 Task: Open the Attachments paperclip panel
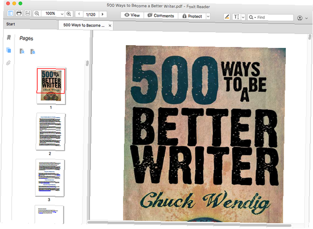click(8, 63)
